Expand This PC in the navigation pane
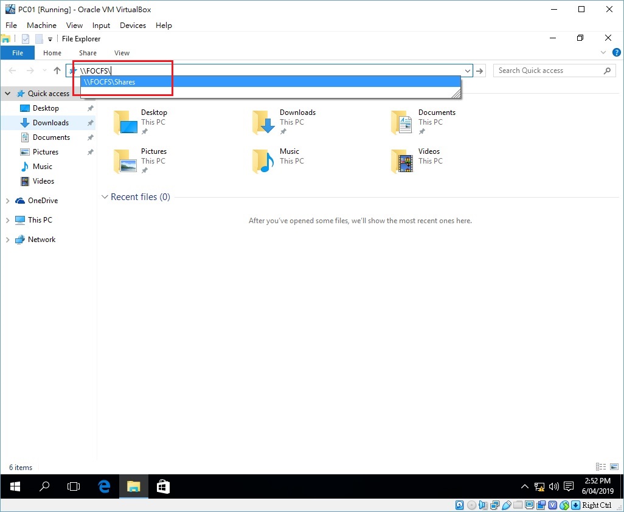Screen dimensions: 624x512 tap(7, 220)
